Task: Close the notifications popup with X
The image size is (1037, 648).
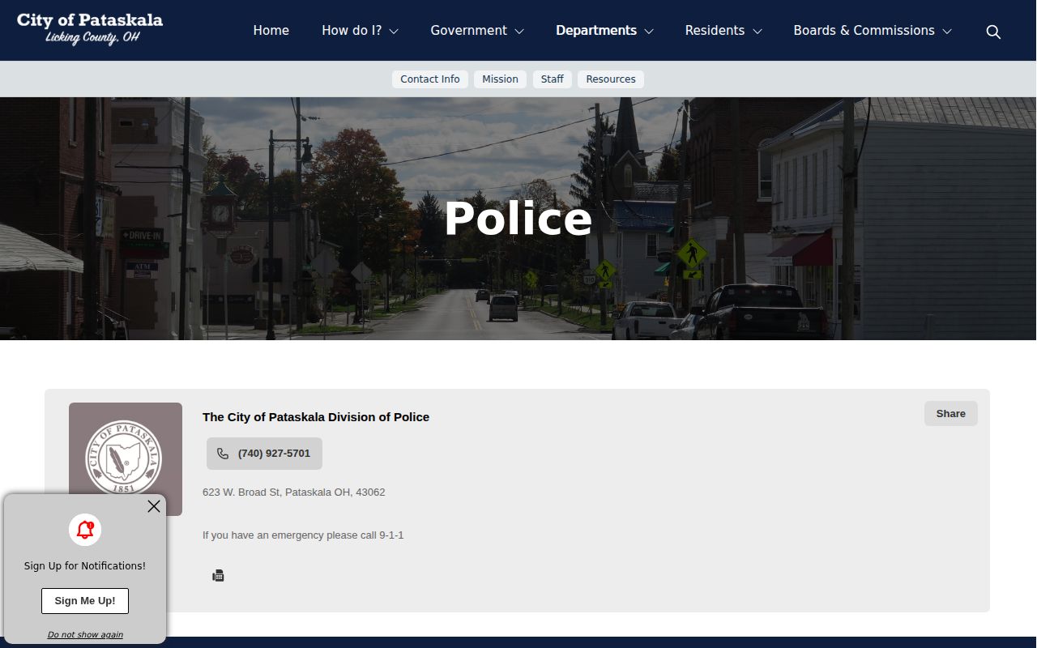Action: click(154, 506)
